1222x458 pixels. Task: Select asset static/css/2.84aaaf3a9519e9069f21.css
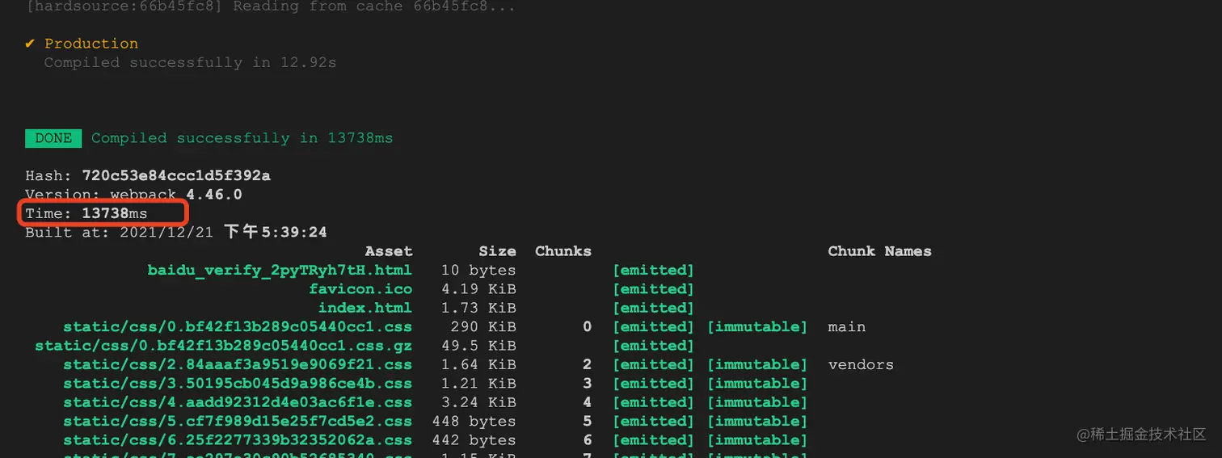(238, 364)
